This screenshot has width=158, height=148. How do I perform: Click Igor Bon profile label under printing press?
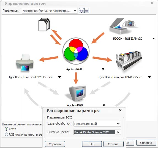(x=120, y=77)
